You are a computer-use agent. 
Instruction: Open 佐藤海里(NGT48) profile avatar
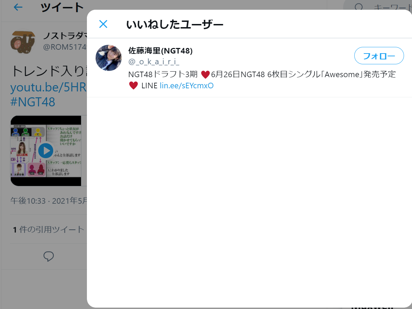point(108,58)
